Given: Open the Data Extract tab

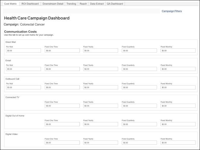Looking at the screenshot, I should 97,4.
